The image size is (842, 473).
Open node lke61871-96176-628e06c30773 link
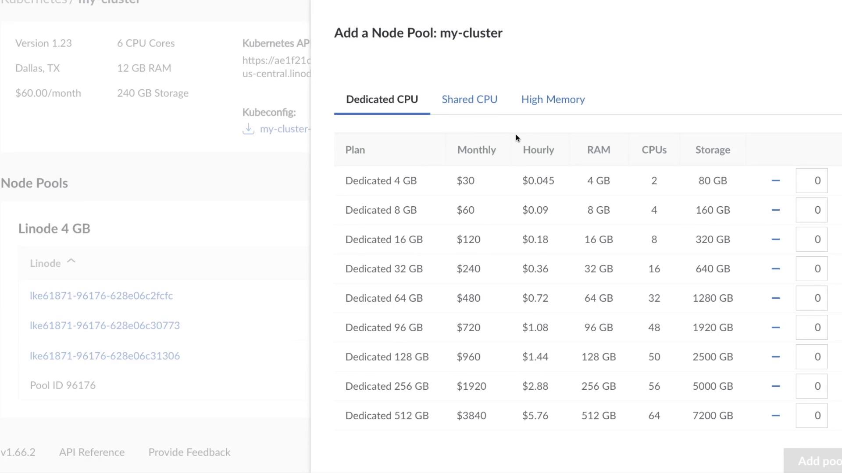[x=104, y=326]
